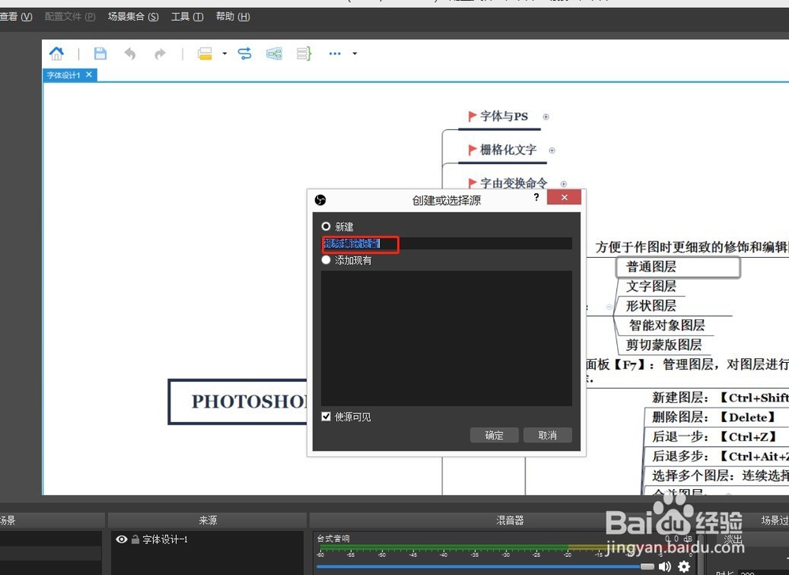Click the existing sources list area
This screenshot has width=789, height=575.
pyautogui.click(x=447, y=338)
